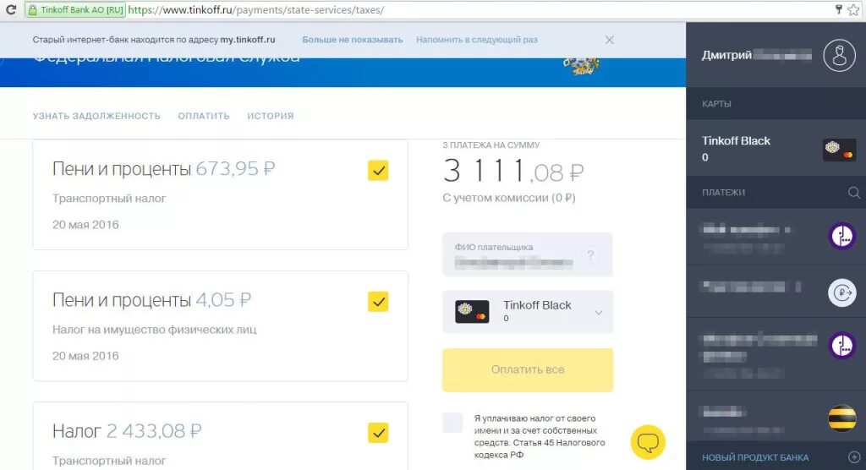866x470 pixels.
Task: Click the Пени и проценты 4,05 ₽ heading
Action: click(x=152, y=300)
